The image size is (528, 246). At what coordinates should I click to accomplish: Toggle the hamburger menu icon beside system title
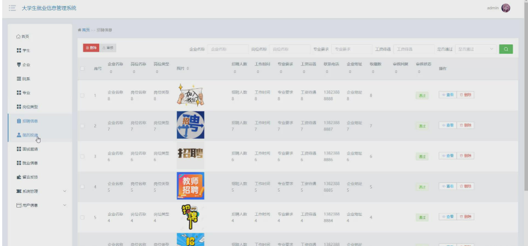point(12,8)
